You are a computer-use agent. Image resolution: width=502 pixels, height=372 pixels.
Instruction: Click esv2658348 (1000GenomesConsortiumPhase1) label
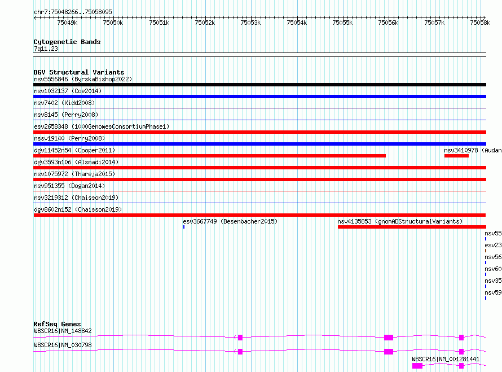102,126
